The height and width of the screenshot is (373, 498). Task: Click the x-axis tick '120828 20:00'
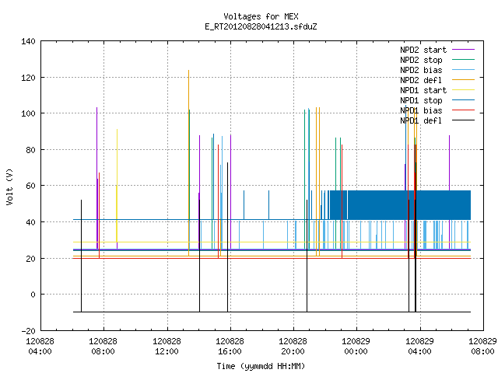coord(293,347)
